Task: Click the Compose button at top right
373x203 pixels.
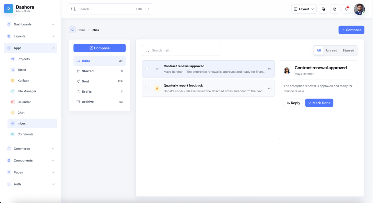Action: [351, 30]
